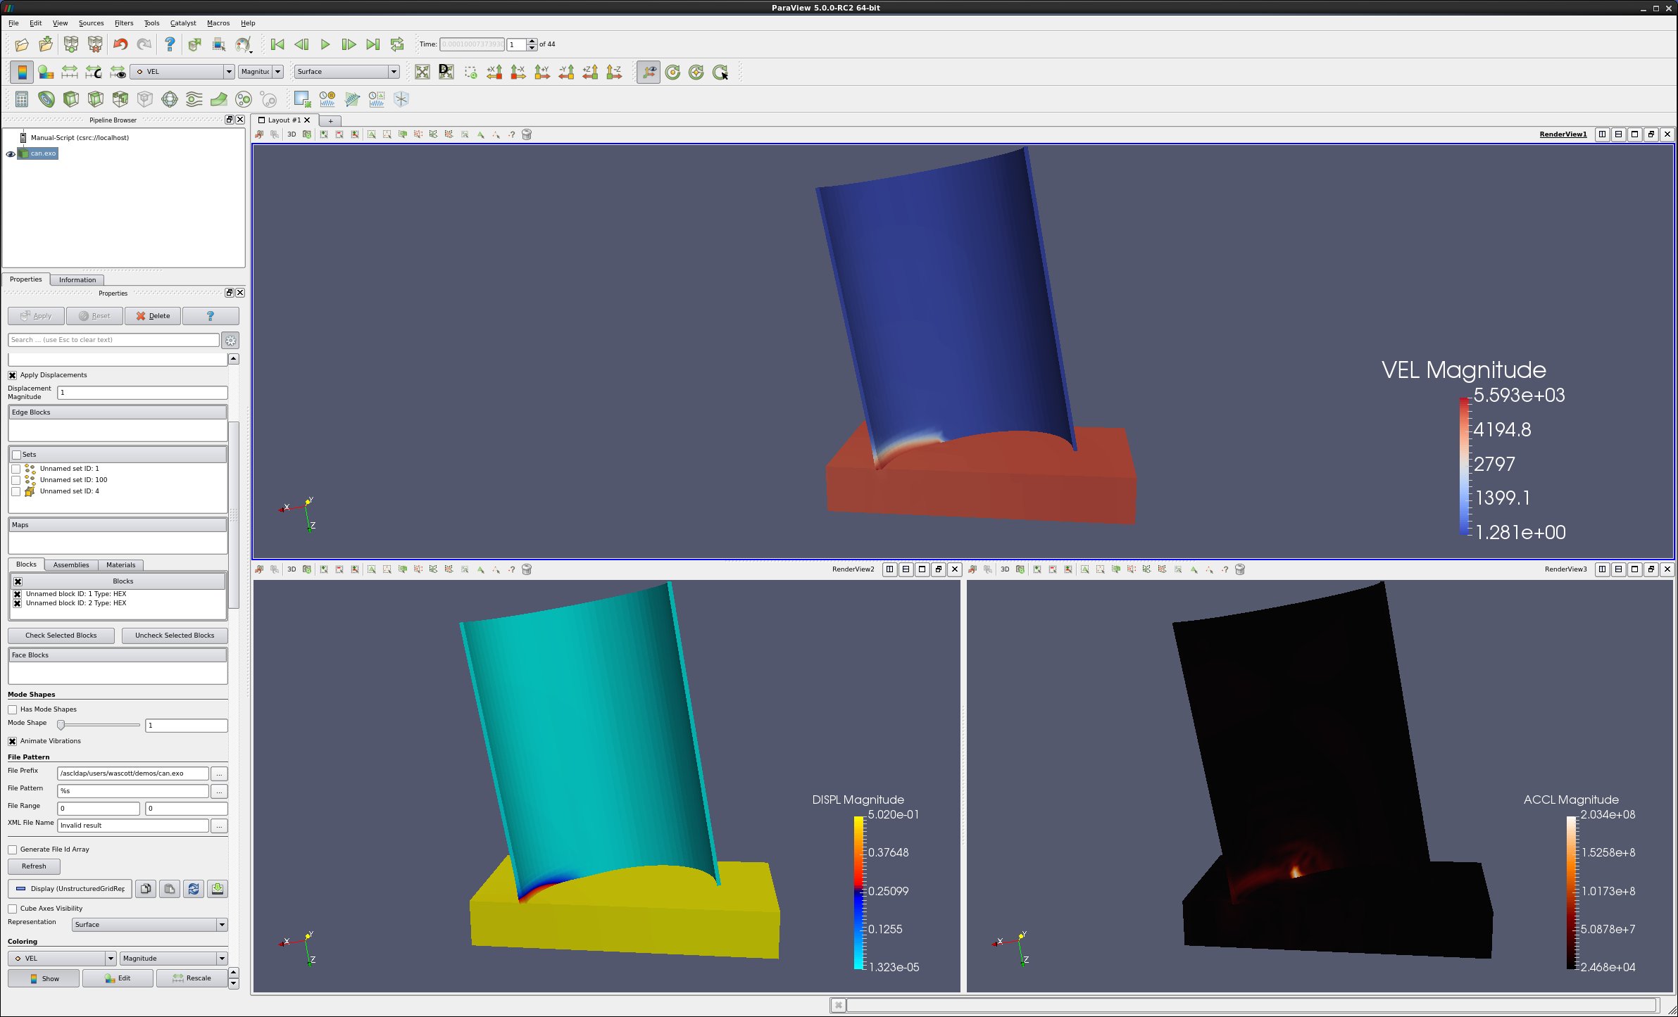Jump to first frame of animation

coord(277,44)
